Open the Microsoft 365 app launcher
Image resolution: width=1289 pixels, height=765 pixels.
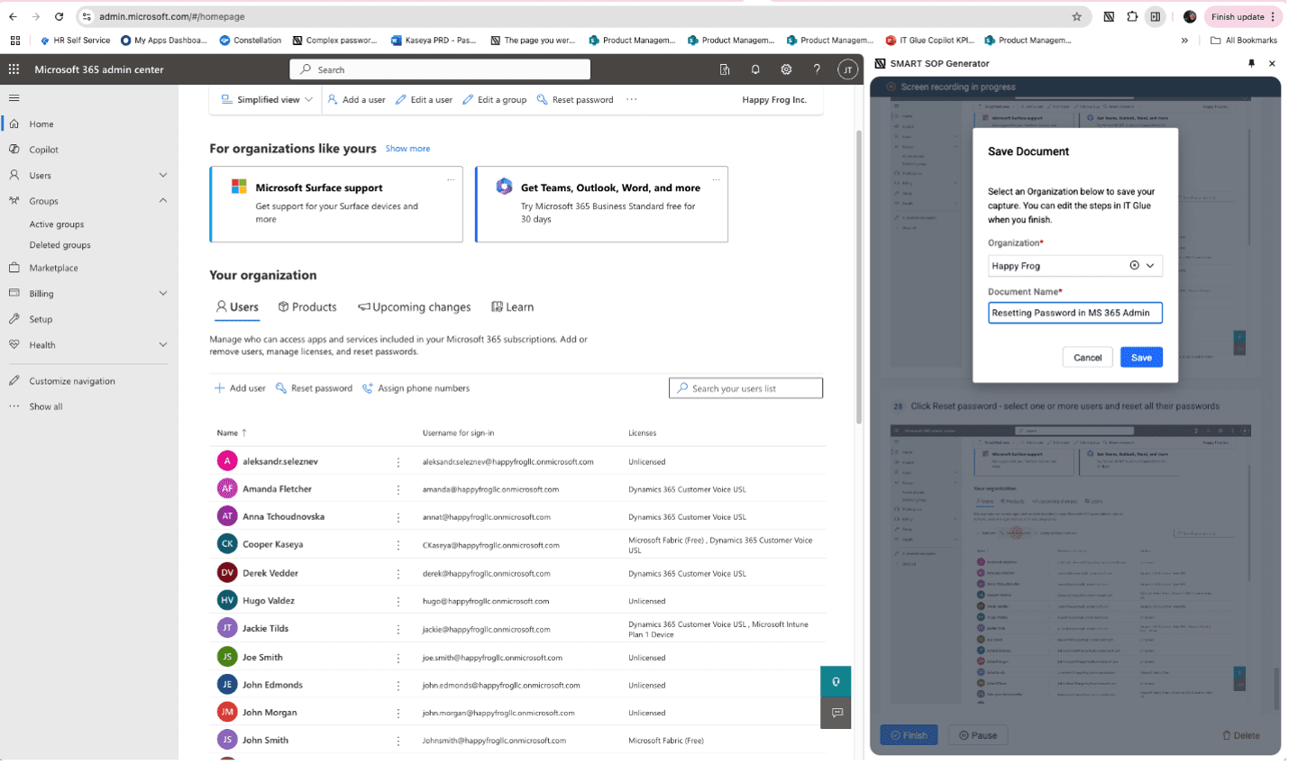point(14,68)
